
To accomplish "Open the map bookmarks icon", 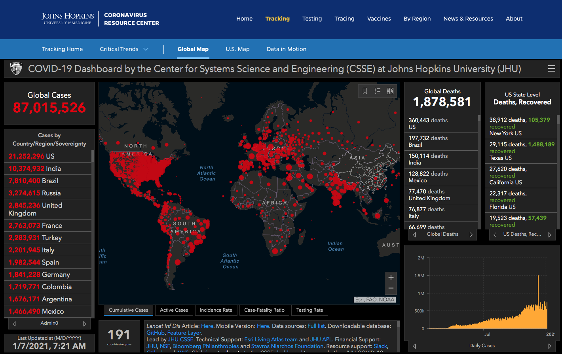I will coord(365,91).
